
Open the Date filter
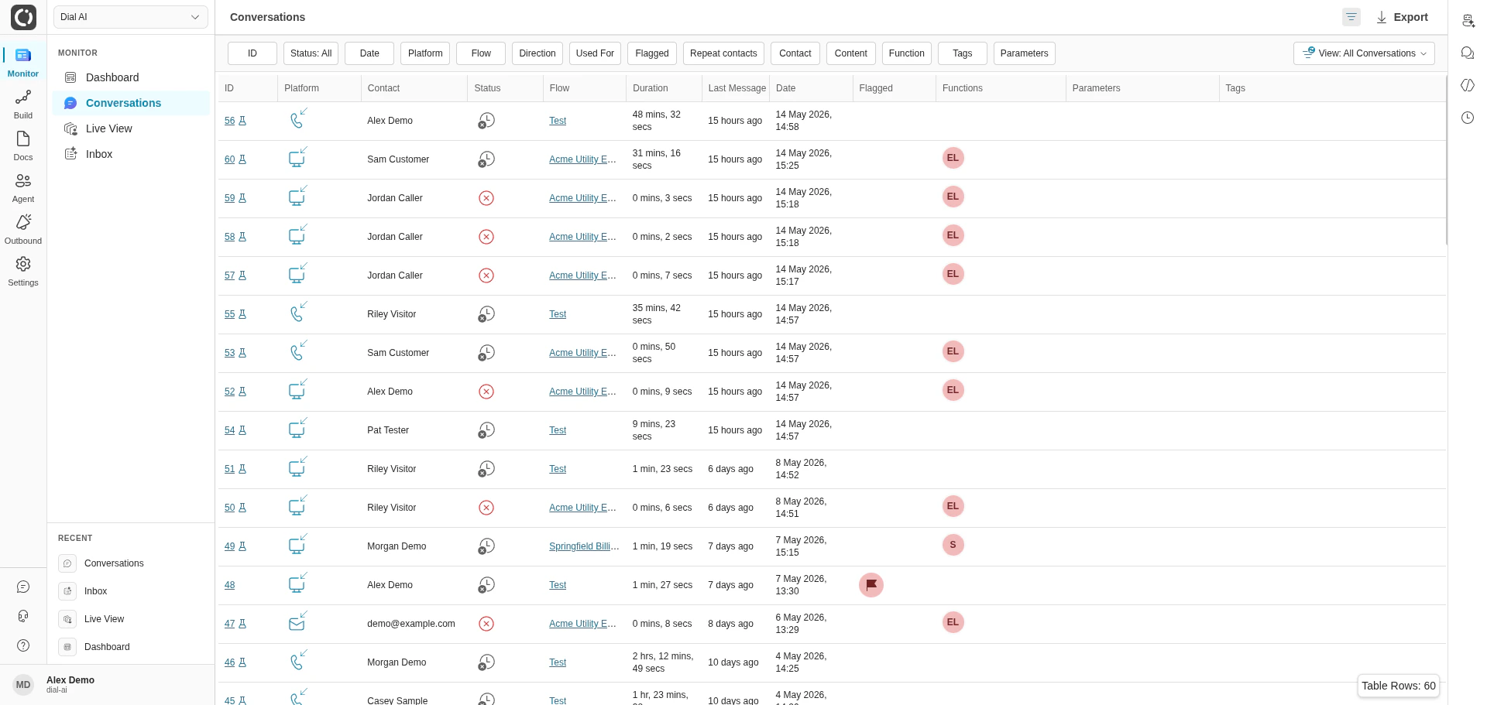click(x=369, y=53)
